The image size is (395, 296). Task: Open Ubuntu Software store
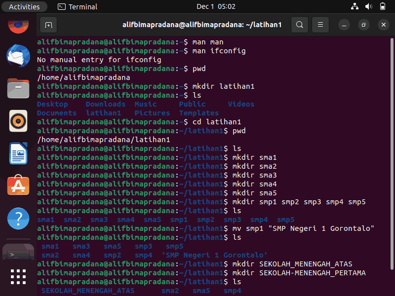click(18, 185)
